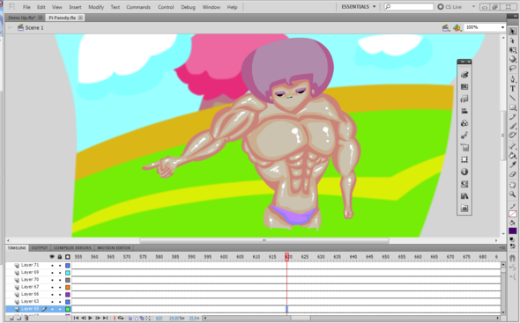520x323 pixels.
Task: Click the stroke color swatch (no color)
Action: 513,214
